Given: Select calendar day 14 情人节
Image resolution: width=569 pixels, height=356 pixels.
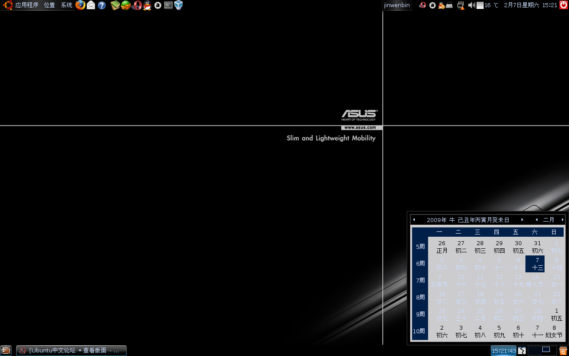Looking at the screenshot, I should pyautogui.click(x=535, y=281).
